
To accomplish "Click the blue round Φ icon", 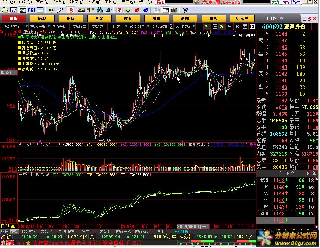I will pos(146,10).
